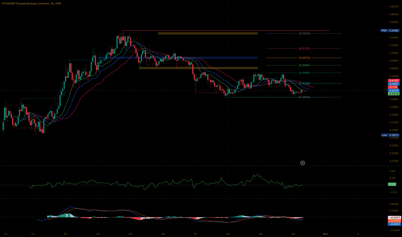The image size is (402, 237).
Task: Click the 27 date on time axis
Action: tap(196, 234)
